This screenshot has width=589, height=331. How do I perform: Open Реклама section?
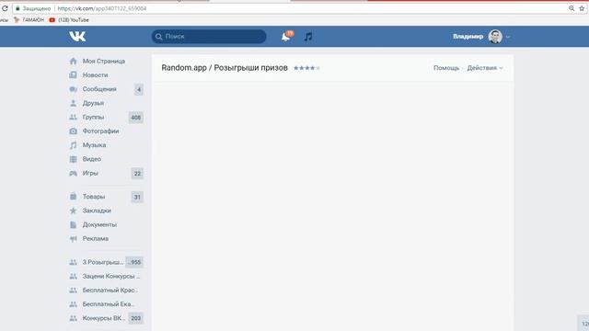tap(96, 239)
